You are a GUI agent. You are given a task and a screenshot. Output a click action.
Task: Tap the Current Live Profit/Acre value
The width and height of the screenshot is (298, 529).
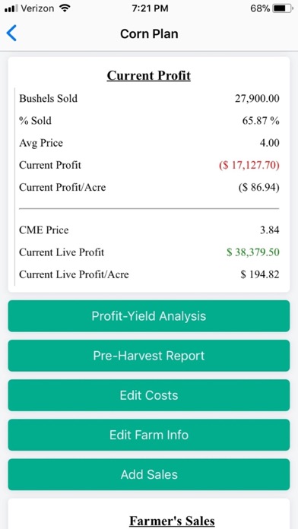coord(260,274)
